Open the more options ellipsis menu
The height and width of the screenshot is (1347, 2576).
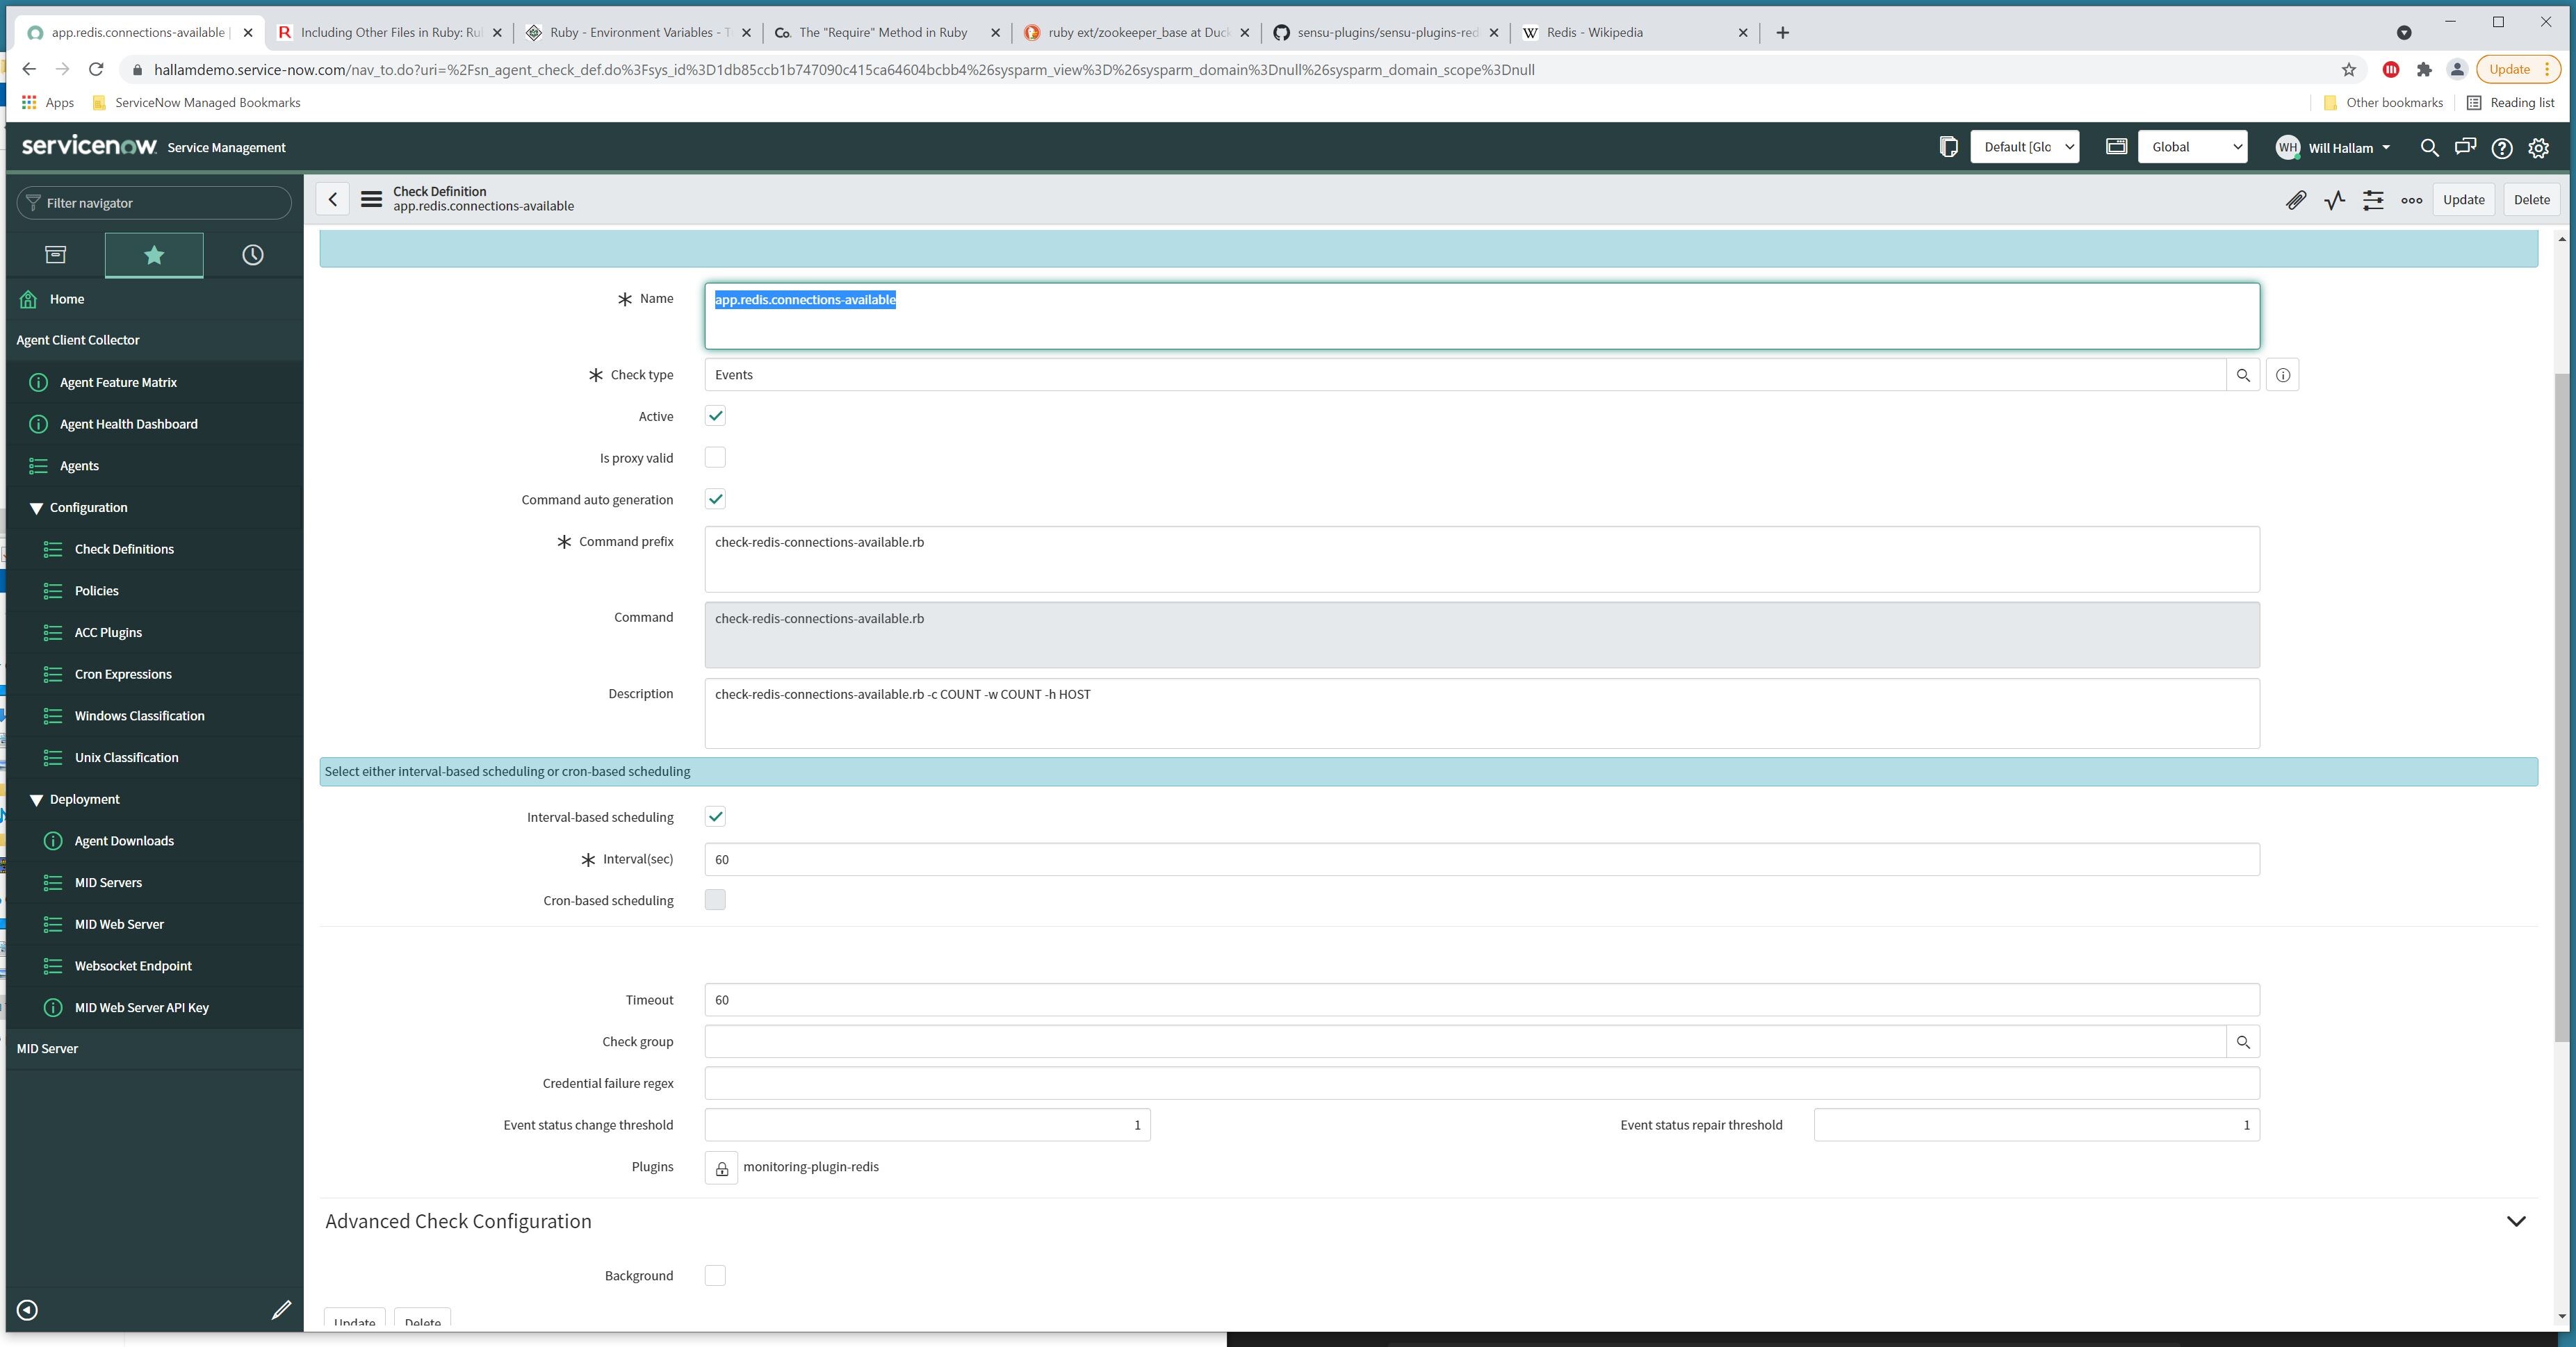pos(2410,200)
